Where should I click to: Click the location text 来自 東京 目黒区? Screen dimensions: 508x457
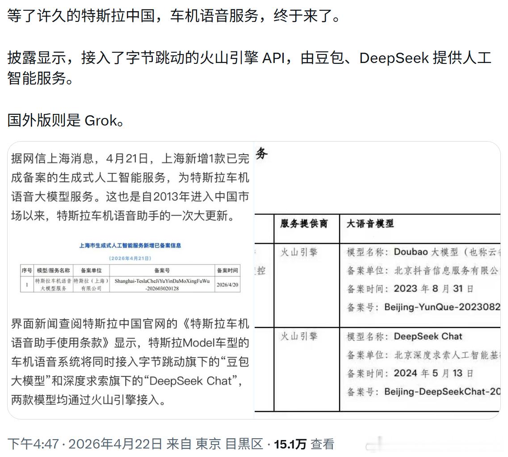pos(215,444)
